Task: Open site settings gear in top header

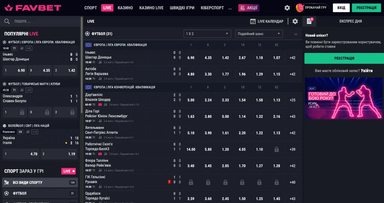Action: 287,8
